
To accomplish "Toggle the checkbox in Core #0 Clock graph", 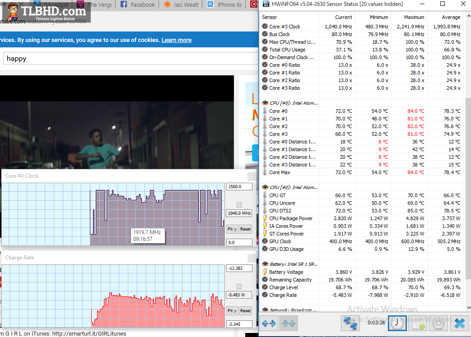I will (x=239, y=205).
